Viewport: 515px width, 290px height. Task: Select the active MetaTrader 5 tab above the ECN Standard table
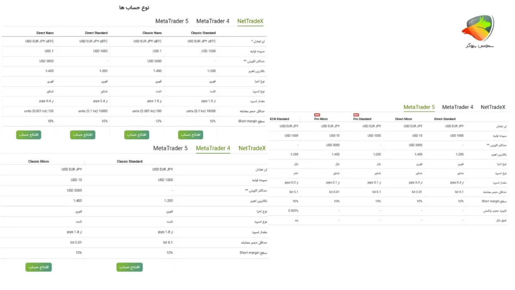click(x=419, y=107)
